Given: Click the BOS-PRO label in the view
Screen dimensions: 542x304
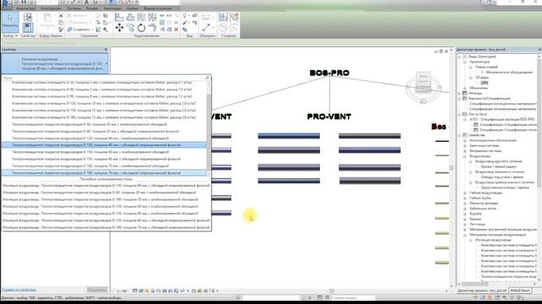Looking at the screenshot, I should 329,73.
